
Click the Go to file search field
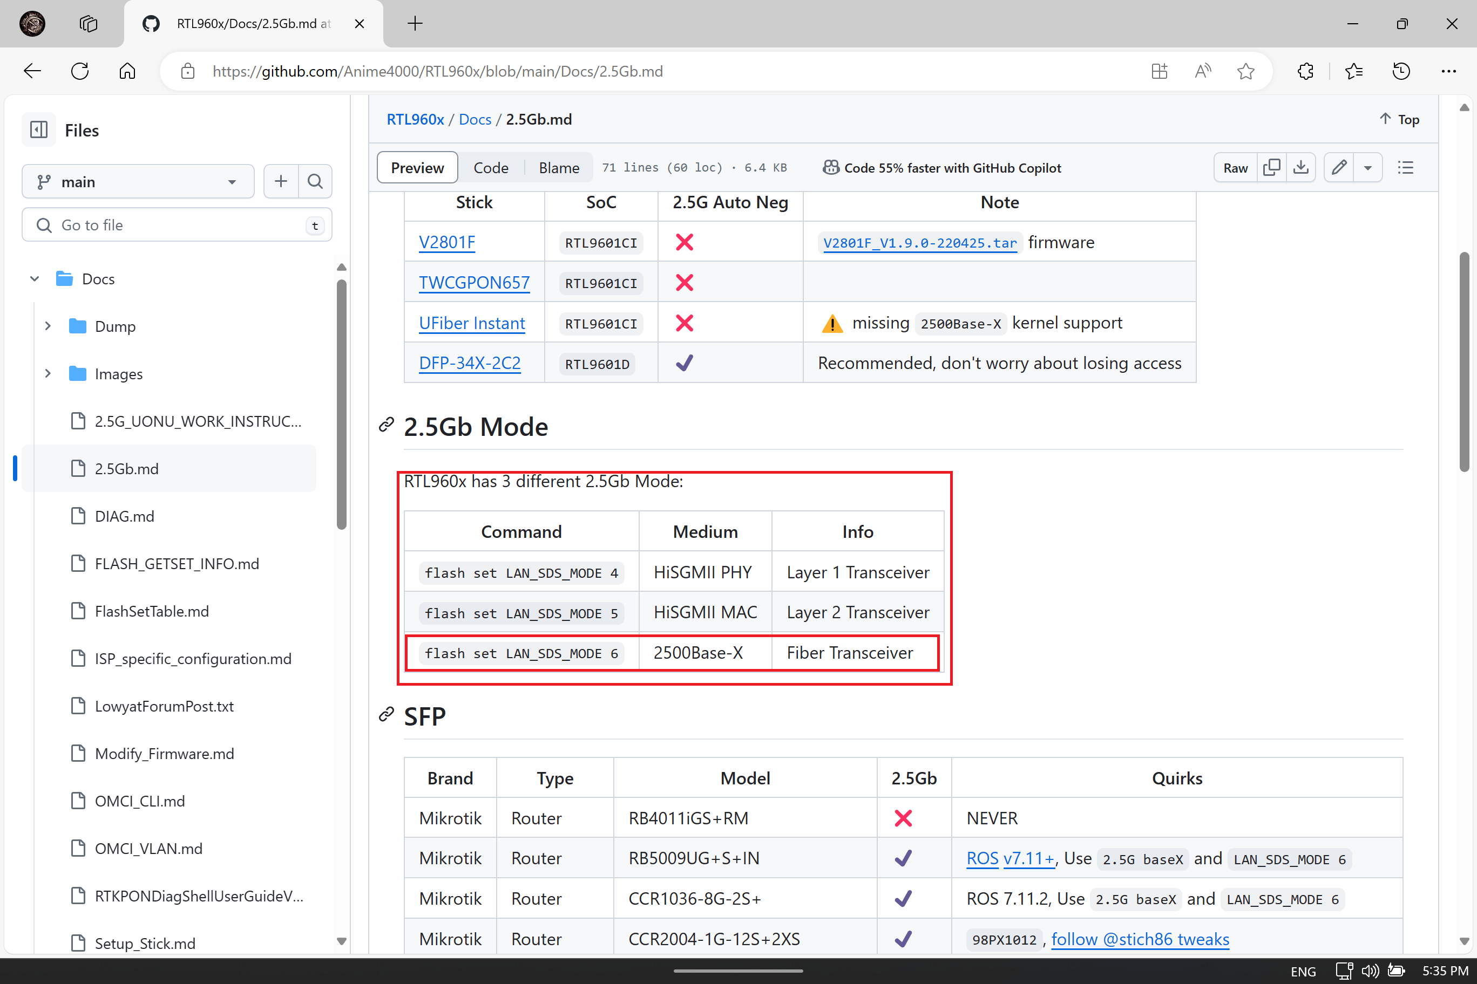[x=177, y=224]
